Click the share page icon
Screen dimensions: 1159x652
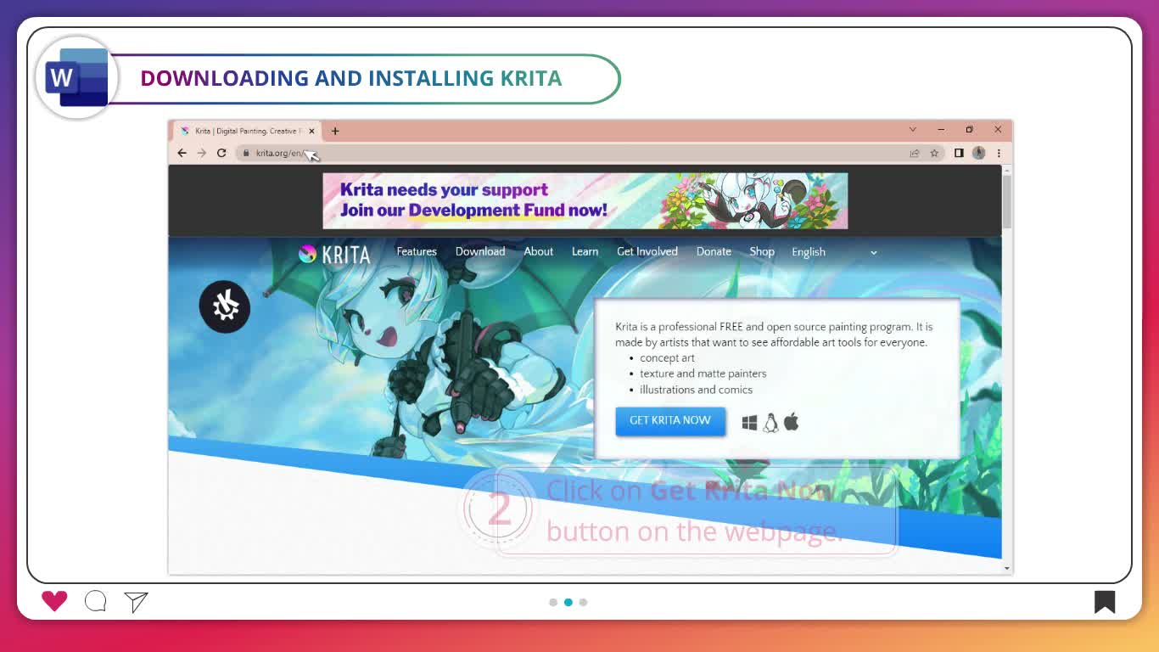point(915,153)
